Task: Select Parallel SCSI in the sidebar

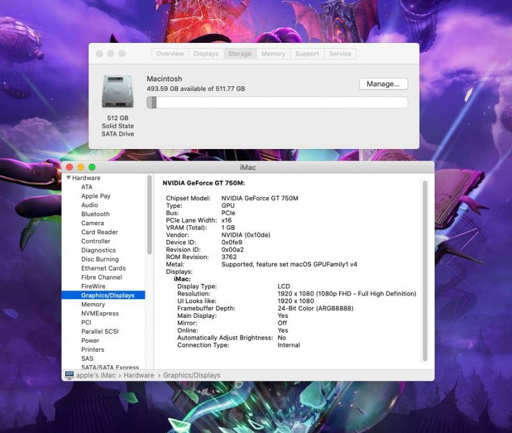Action: pos(100,331)
